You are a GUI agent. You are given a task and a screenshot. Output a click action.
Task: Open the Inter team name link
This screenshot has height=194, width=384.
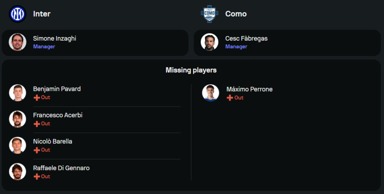[x=42, y=14]
